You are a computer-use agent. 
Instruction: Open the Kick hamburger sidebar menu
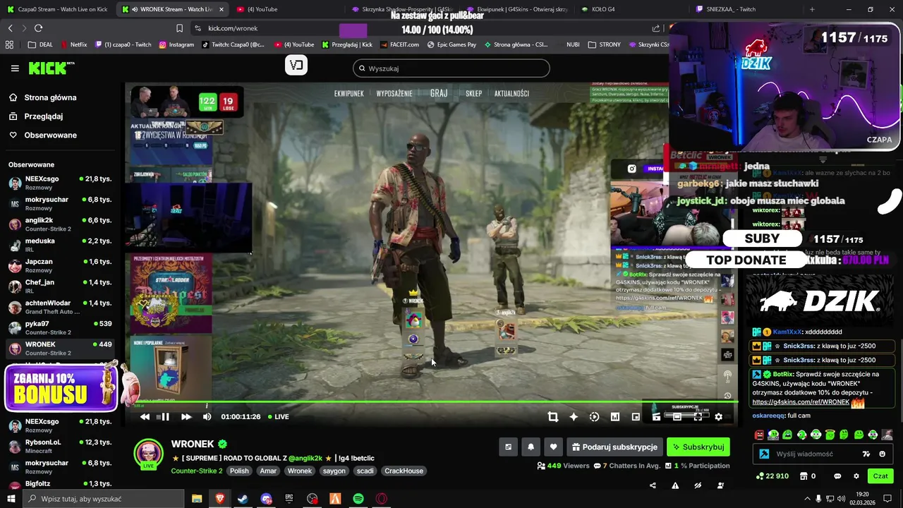15,68
